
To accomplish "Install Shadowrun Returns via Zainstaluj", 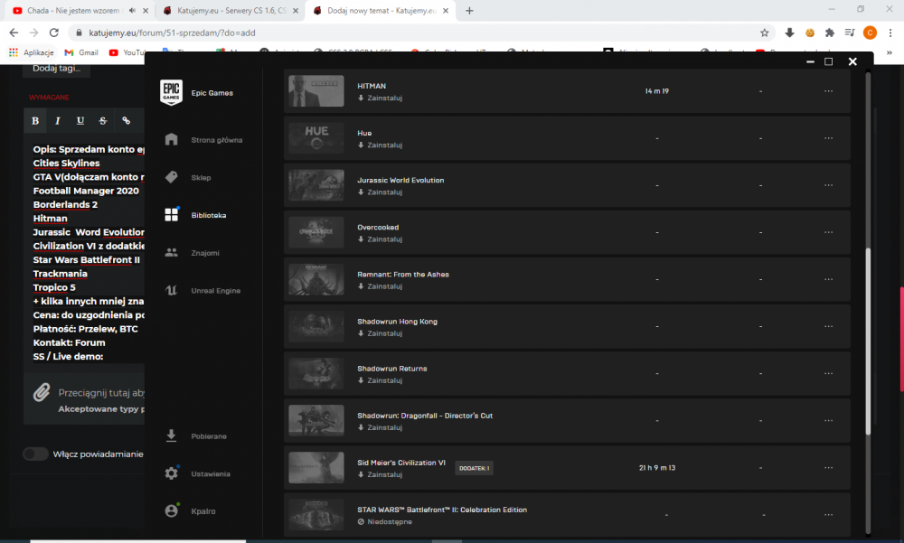I will [x=380, y=380].
